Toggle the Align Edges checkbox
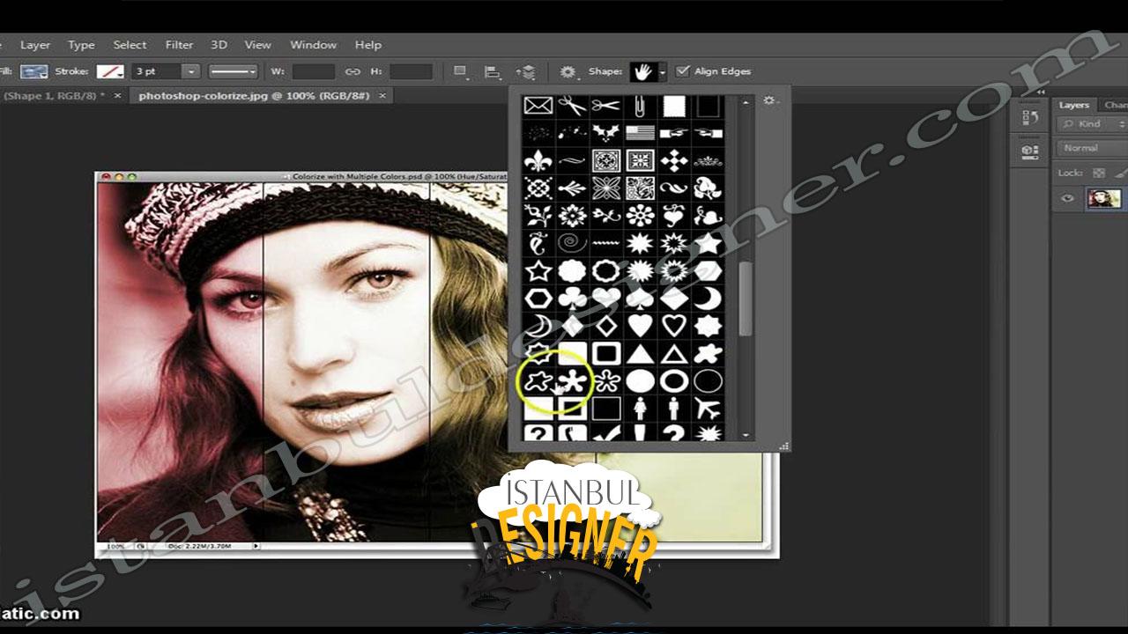 pos(682,71)
